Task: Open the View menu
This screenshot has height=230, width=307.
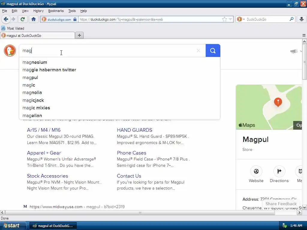Action: click(x=25, y=11)
